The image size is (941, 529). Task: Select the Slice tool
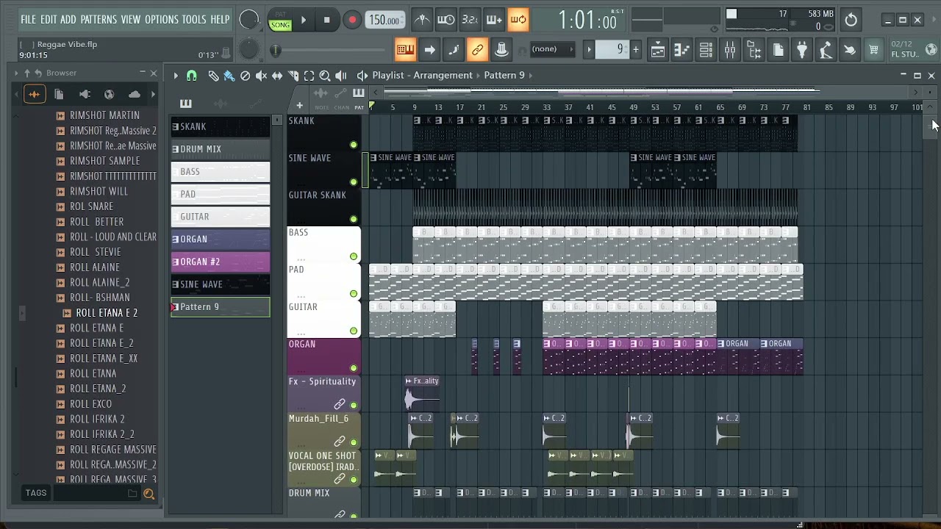pyautogui.click(x=293, y=75)
